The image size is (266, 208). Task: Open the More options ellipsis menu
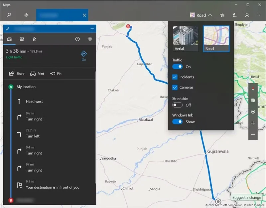click(x=260, y=15)
